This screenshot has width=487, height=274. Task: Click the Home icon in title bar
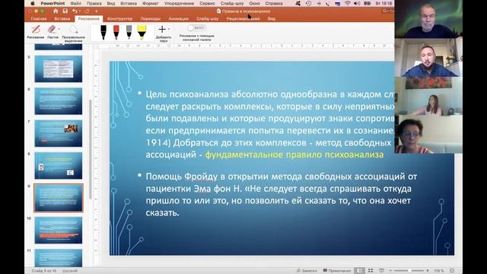point(56,11)
